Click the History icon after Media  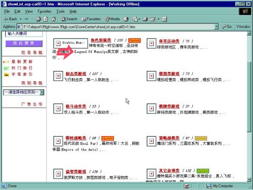pos(126,19)
